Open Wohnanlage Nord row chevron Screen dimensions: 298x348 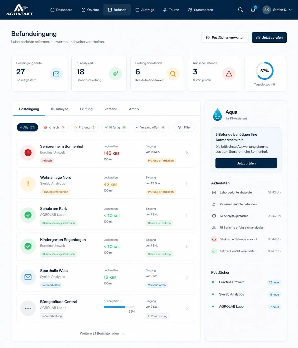tap(187, 184)
